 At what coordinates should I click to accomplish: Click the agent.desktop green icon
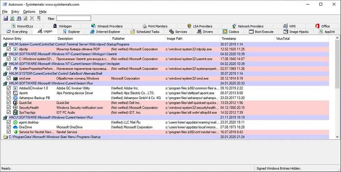coord(15,122)
